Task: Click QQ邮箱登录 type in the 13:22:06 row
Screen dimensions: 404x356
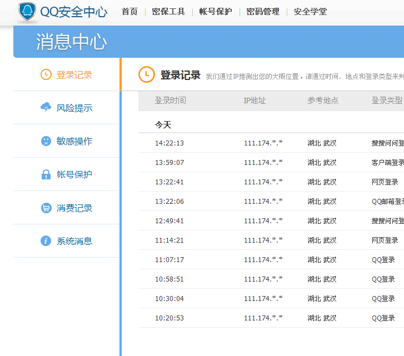Action: point(388,202)
